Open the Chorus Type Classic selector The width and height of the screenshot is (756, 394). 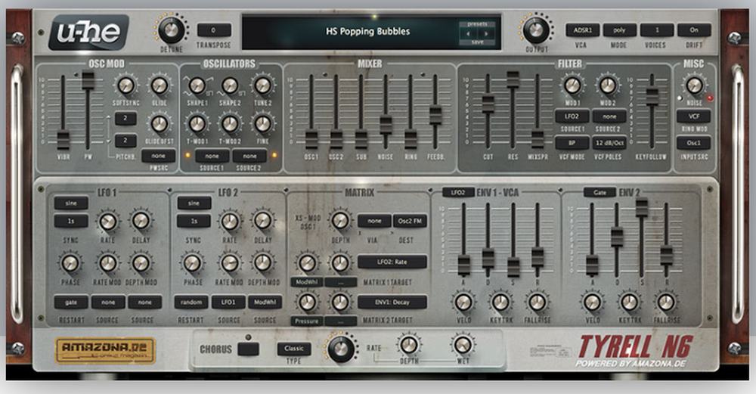coord(294,349)
